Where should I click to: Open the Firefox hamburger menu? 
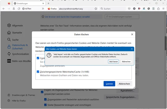(x=163, y=9)
